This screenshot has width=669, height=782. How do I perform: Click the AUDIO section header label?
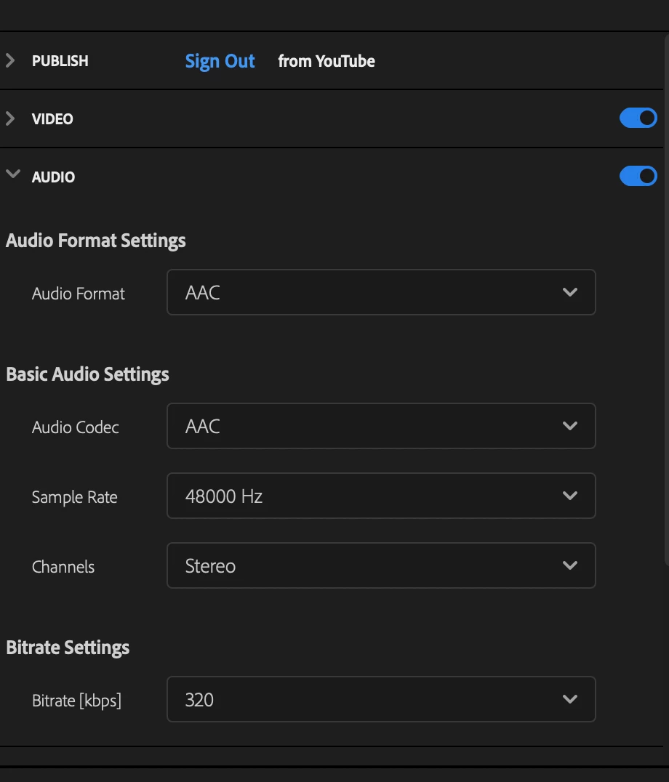[x=53, y=177]
